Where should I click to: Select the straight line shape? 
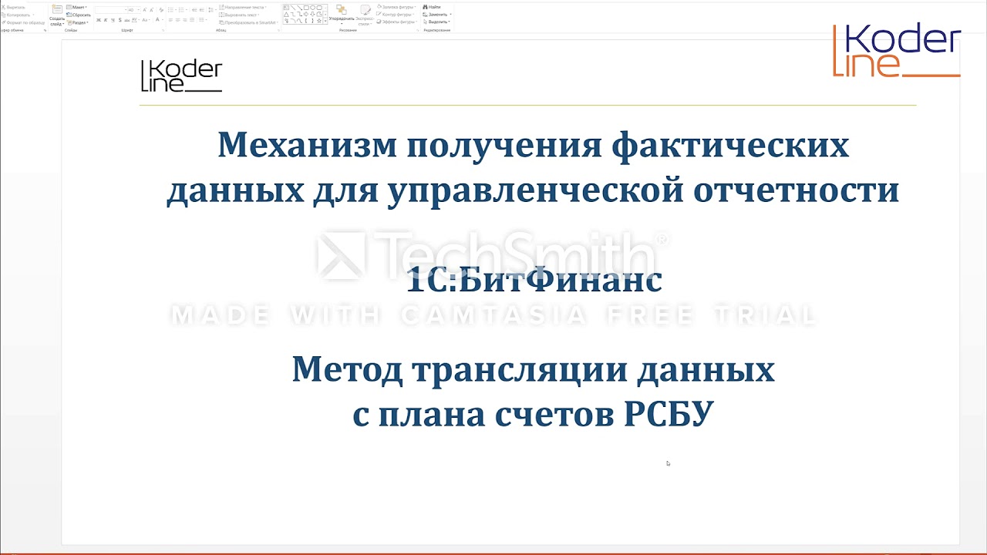[293, 8]
